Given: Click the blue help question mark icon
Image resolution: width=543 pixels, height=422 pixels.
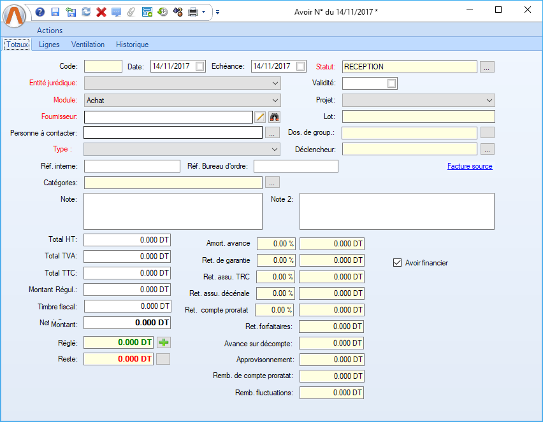Looking at the screenshot, I should 40,11.
